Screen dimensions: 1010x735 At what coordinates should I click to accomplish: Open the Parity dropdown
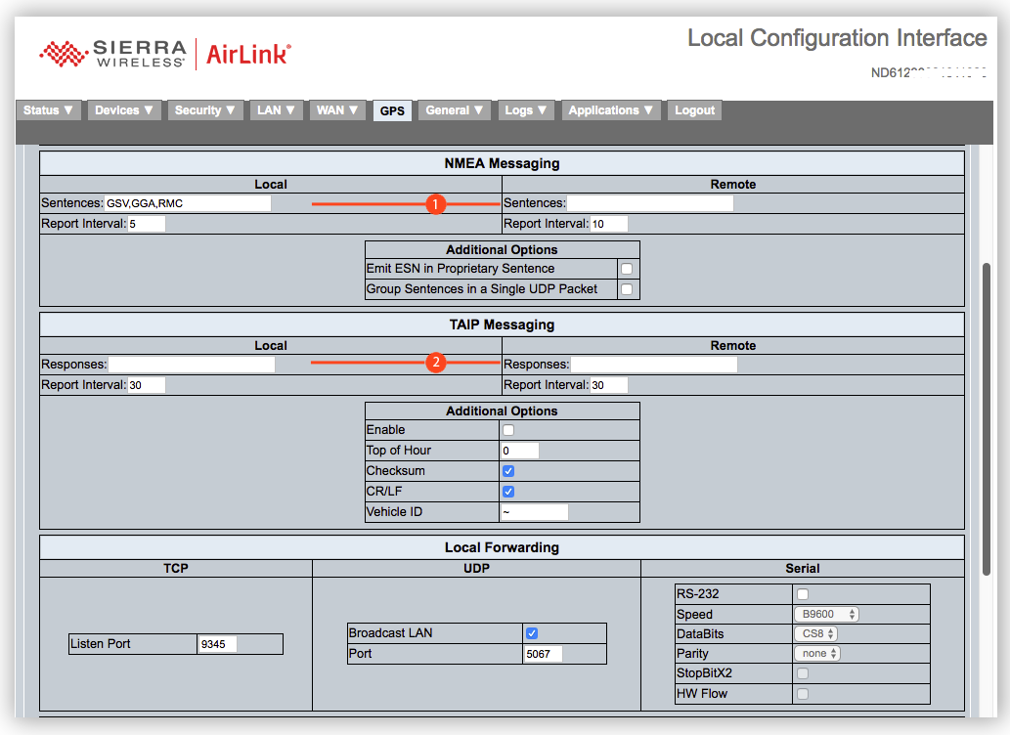[817, 653]
